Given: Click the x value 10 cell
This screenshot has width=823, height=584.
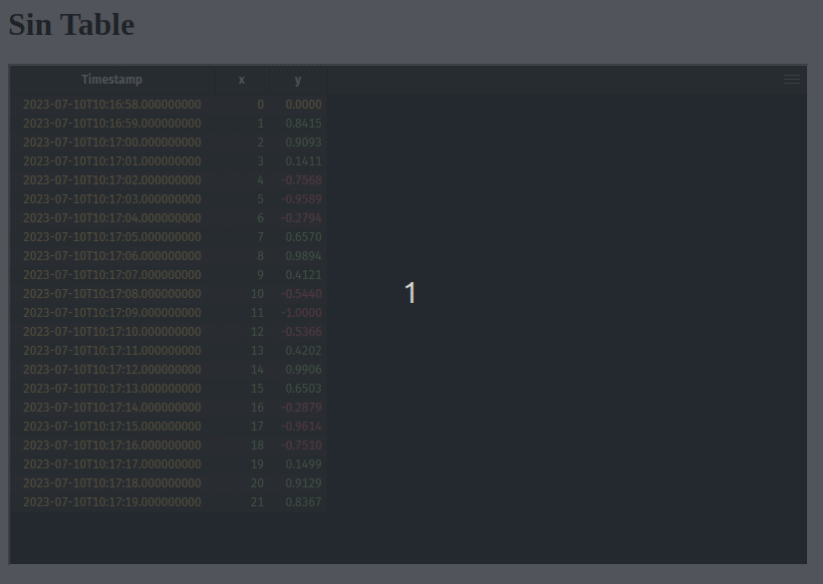Looking at the screenshot, I should click(257, 293).
